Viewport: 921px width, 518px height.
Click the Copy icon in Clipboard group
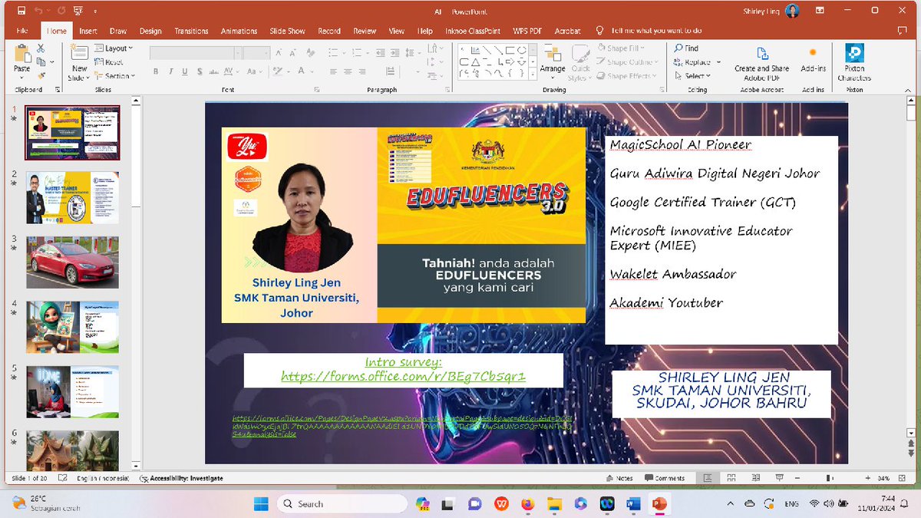[x=41, y=61]
